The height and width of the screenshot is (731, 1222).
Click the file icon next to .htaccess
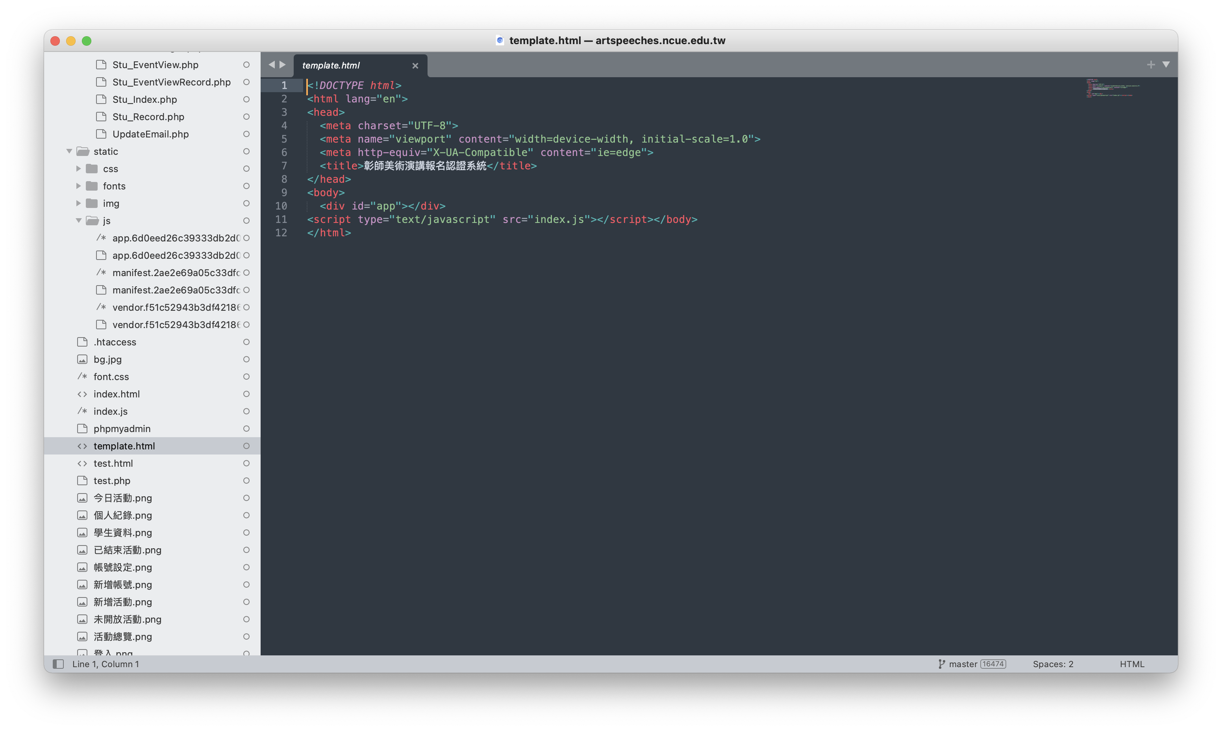click(x=82, y=342)
